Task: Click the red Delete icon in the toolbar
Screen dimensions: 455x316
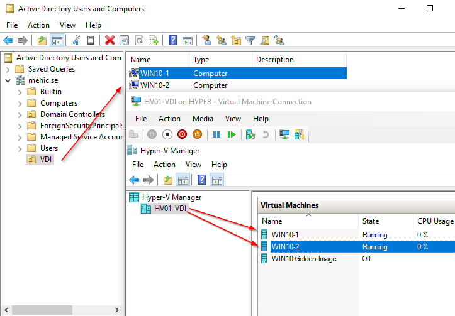Action: [x=110, y=41]
